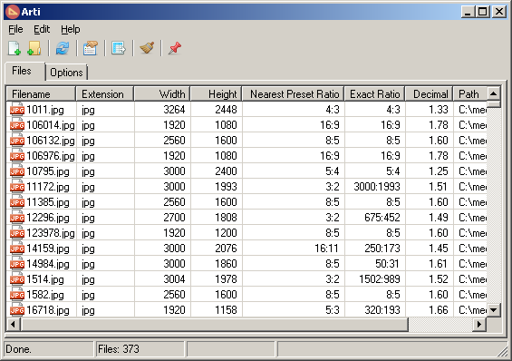
Task: Refresh the file list with blue arrows icon
Action: tap(62, 48)
